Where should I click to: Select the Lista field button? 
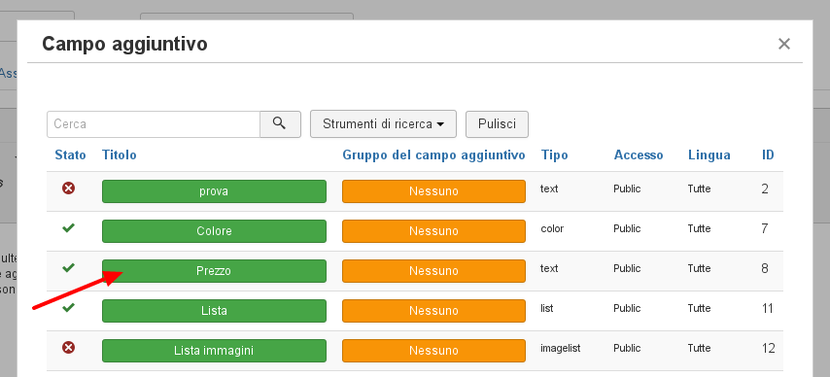[214, 310]
